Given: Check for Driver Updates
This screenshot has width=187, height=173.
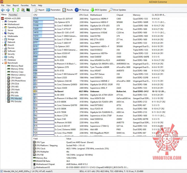Looking at the screenshot, I should click(x=117, y=10).
